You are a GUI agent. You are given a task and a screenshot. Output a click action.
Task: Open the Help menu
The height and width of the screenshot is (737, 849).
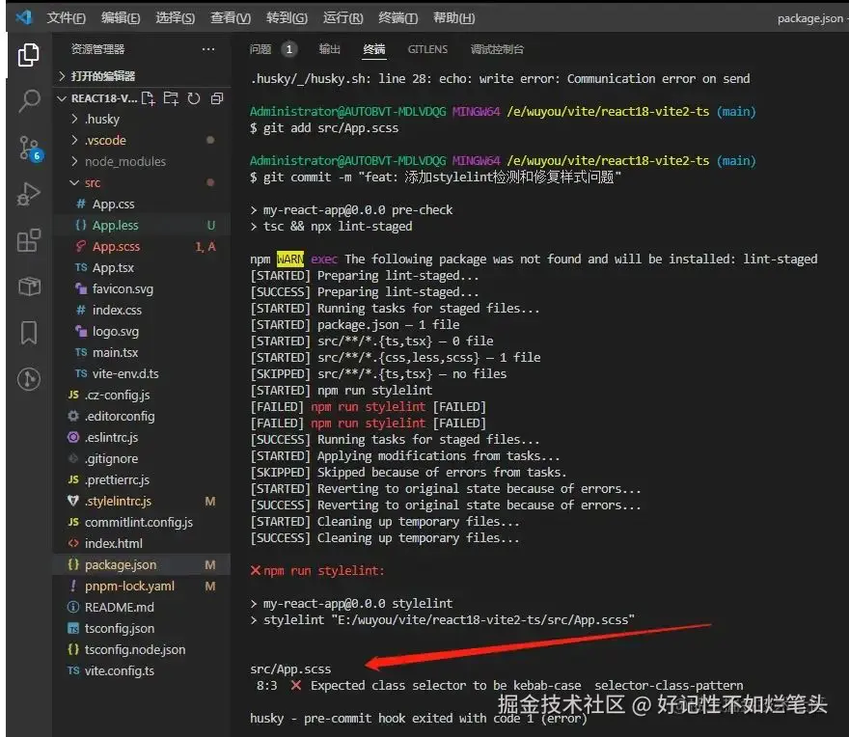453,18
